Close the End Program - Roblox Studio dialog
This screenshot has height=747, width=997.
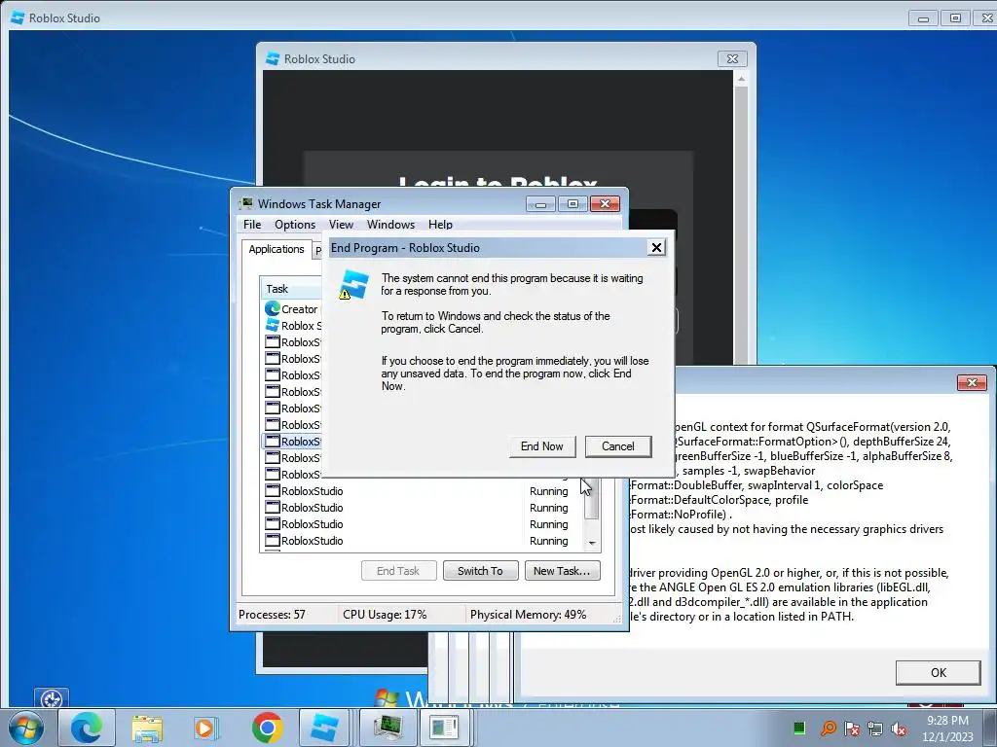click(656, 248)
